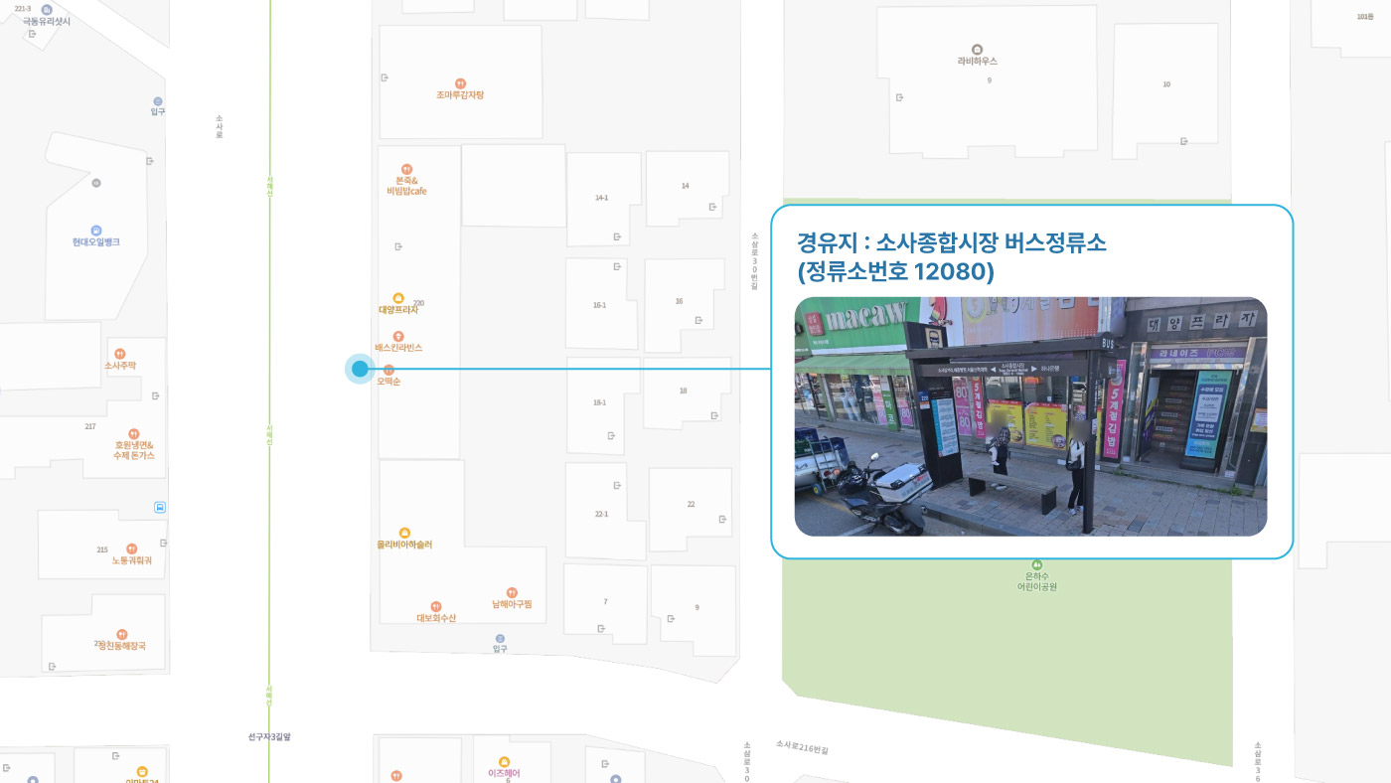Click the 라비하우스 name label
1391x783 pixels.
tap(978, 62)
